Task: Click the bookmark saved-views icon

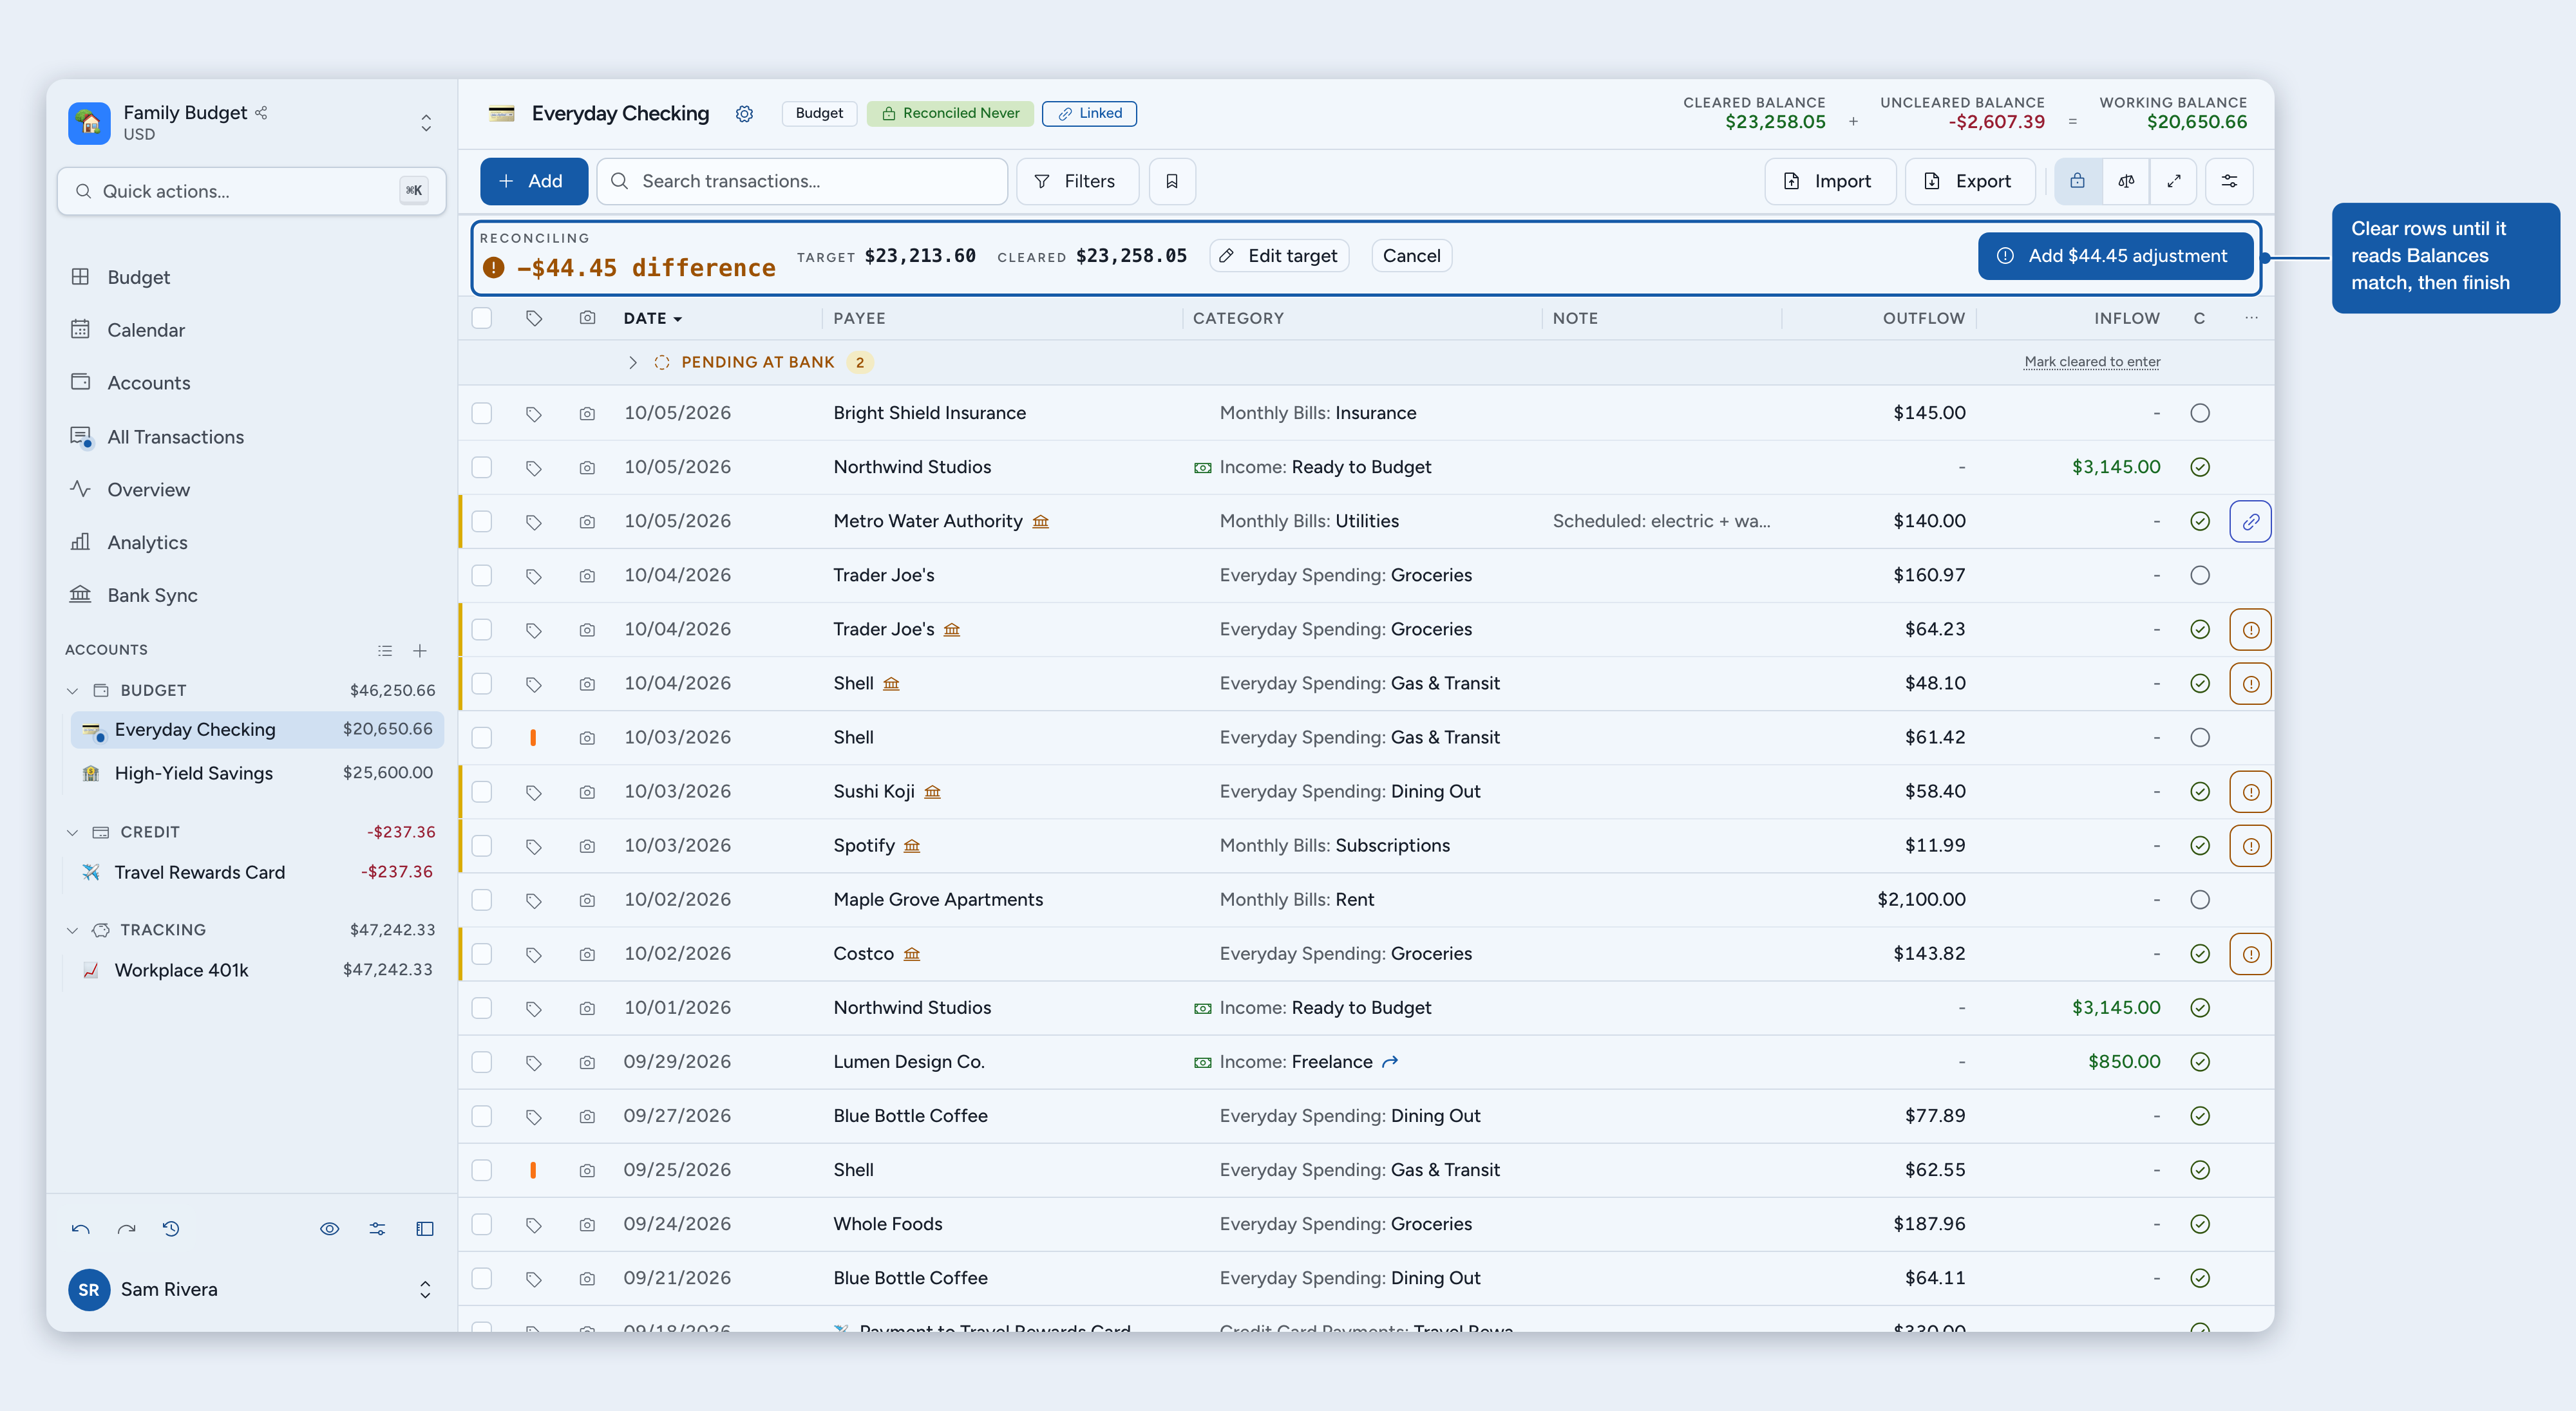Action: pos(1172,181)
